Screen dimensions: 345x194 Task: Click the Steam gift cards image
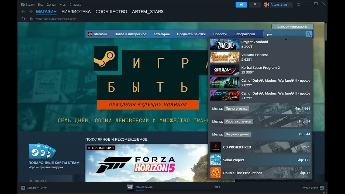[42, 151]
